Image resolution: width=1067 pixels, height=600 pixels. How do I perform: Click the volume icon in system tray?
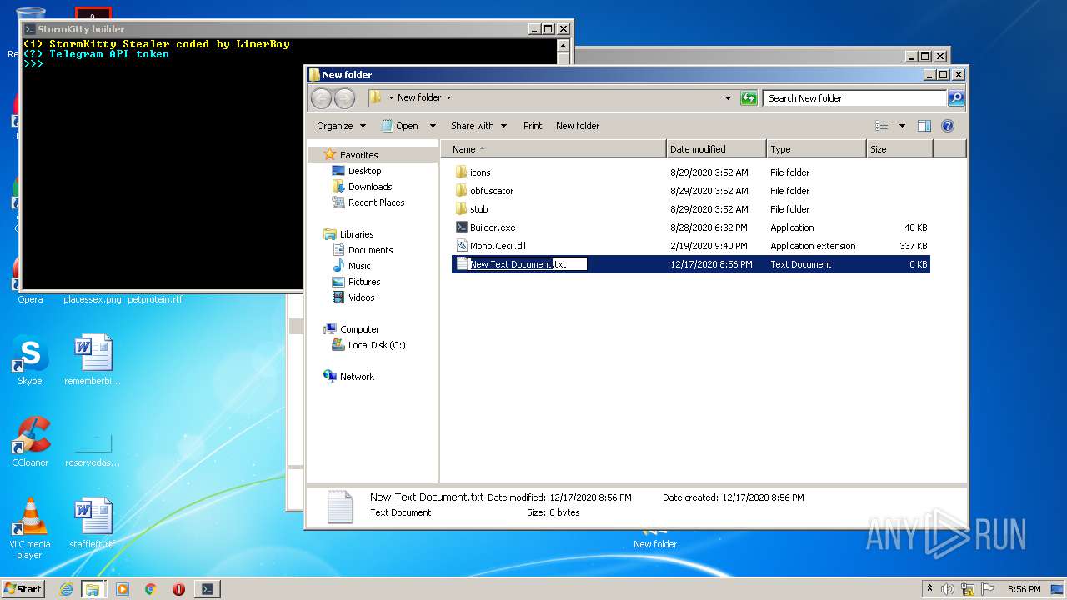948,589
